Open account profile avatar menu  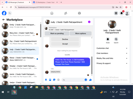(x=127, y=13)
